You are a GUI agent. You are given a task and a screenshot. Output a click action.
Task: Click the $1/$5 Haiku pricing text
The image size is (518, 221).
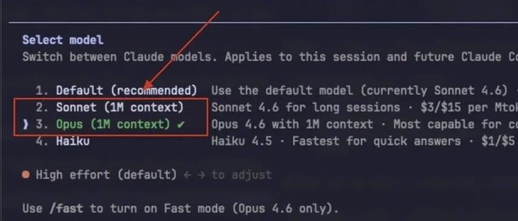498,141
